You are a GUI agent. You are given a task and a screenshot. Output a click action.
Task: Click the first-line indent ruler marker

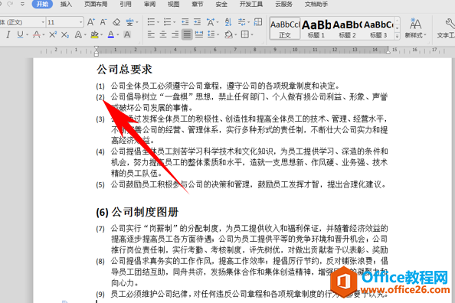click(97, 48)
